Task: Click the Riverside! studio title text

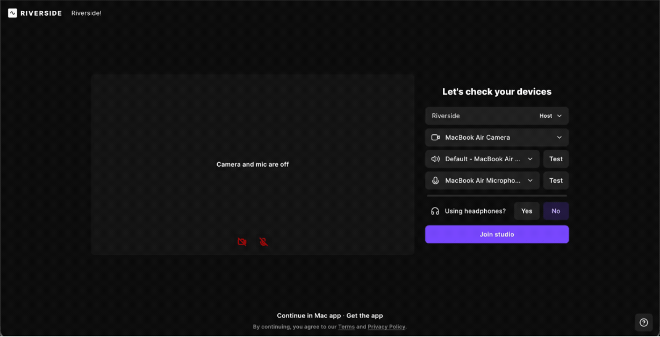Action: [x=87, y=13]
